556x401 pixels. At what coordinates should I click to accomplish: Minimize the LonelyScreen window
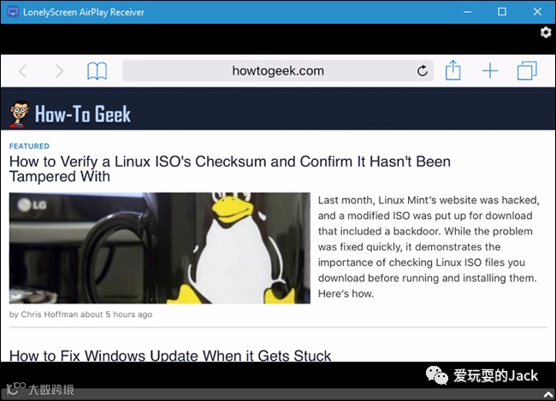(467, 12)
